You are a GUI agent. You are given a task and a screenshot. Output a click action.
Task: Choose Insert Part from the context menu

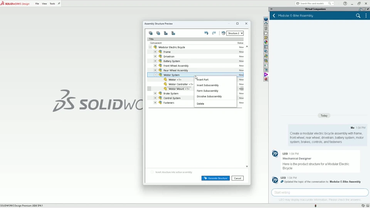[x=215, y=80]
